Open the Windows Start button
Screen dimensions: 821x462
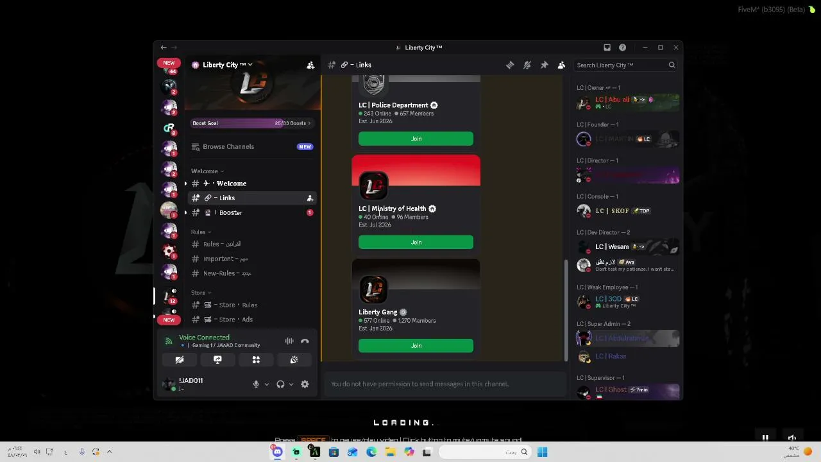[x=542, y=452]
